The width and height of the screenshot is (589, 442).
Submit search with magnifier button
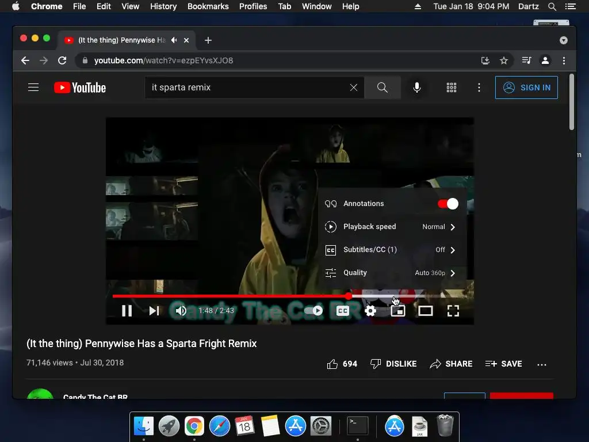coord(383,87)
